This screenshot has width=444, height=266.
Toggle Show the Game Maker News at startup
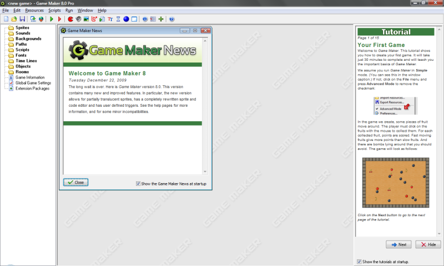(x=138, y=184)
